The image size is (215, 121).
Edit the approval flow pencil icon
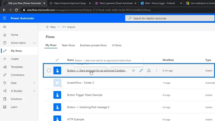[x=141, y=70]
